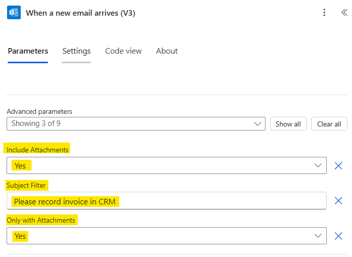Collapse the panel with double chevron

coord(344,13)
